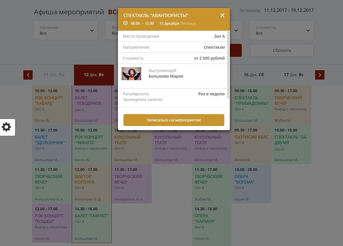Viewport: 343px width, 246px height.
Task: Select the 11 Дек, Пн day tab
Action: pyautogui.click(x=54, y=75)
